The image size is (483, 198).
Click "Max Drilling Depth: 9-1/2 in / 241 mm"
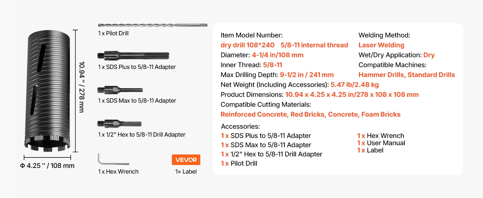click(277, 75)
